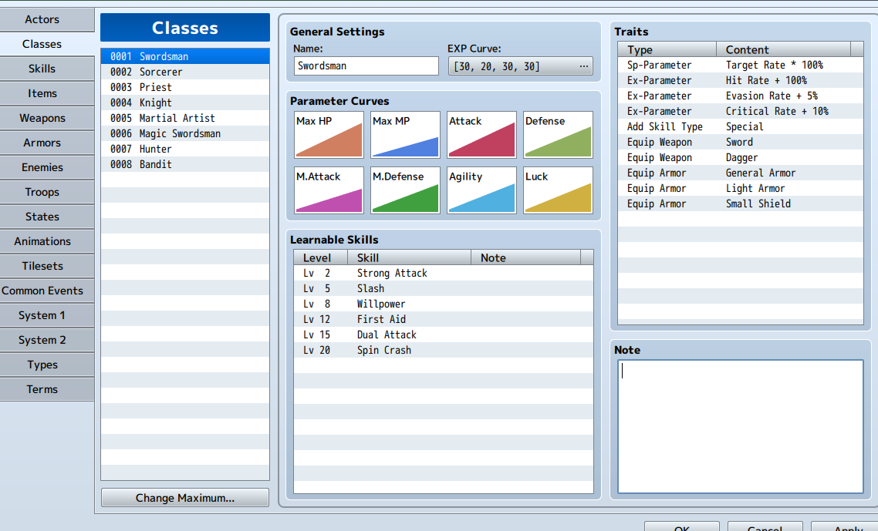Viewport: 878px width, 531px height.
Task: Select the Hit Rate + 100% trait
Action: point(740,81)
